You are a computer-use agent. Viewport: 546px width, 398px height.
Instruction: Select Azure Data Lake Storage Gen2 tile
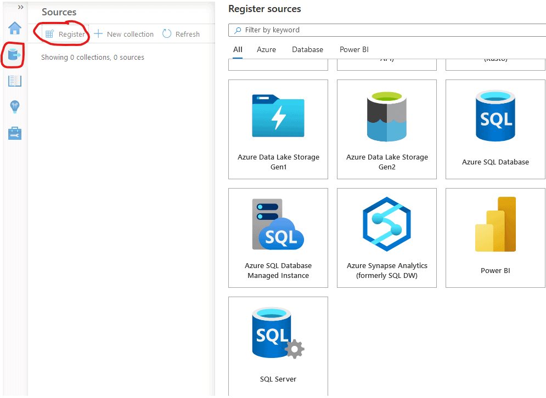387,129
